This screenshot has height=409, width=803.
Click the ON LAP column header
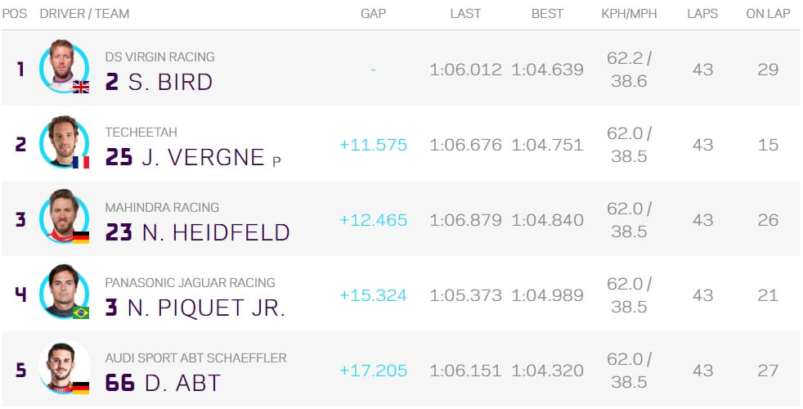point(768,14)
